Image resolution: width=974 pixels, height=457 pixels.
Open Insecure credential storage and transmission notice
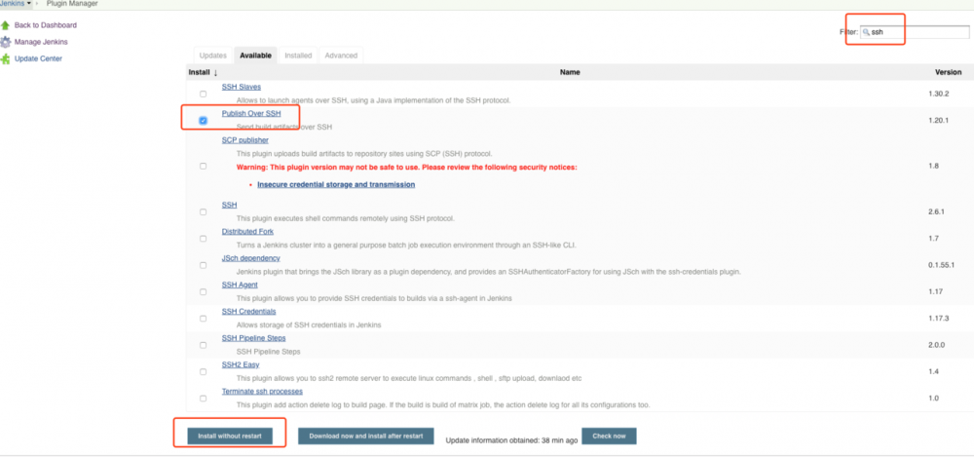(x=336, y=185)
